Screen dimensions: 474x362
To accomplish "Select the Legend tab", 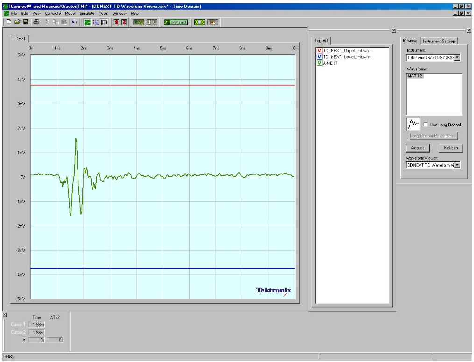I will tap(321, 41).
